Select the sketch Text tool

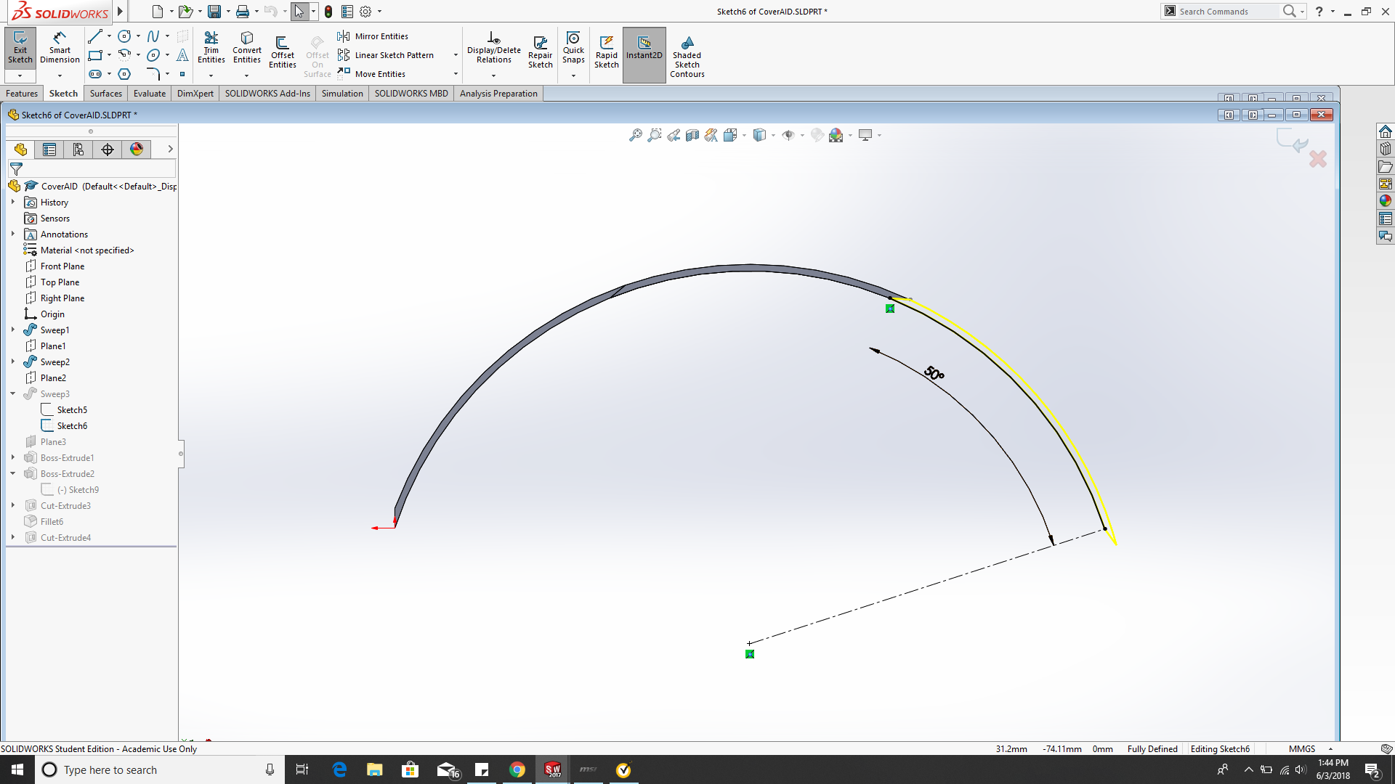(182, 55)
